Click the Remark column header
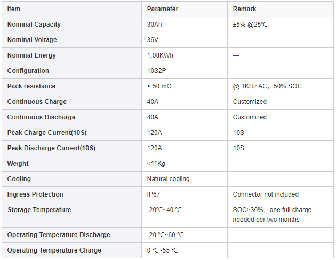 (244, 9)
